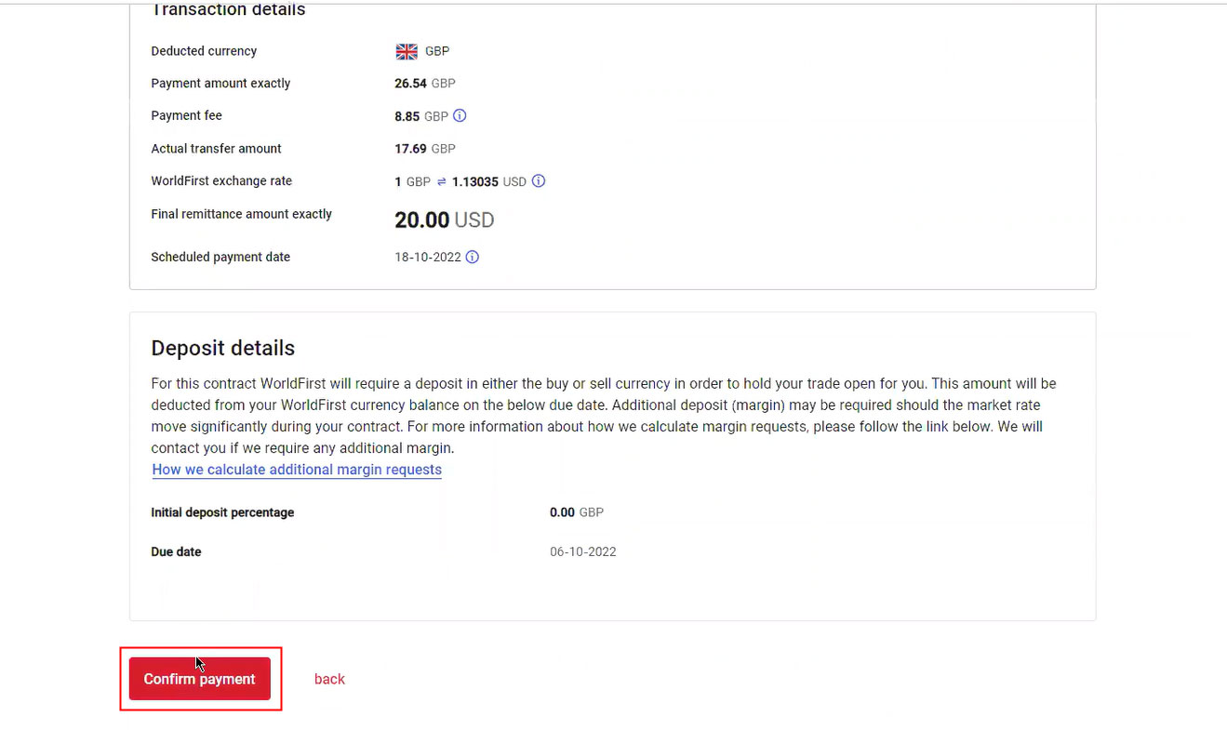
Task: Click the 17.69 GBP actual transfer amount
Action: pyautogui.click(x=424, y=149)
